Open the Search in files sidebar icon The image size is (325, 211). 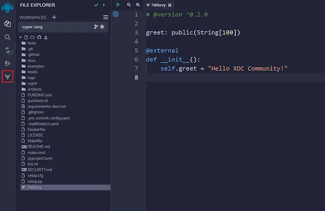[7, 37]
